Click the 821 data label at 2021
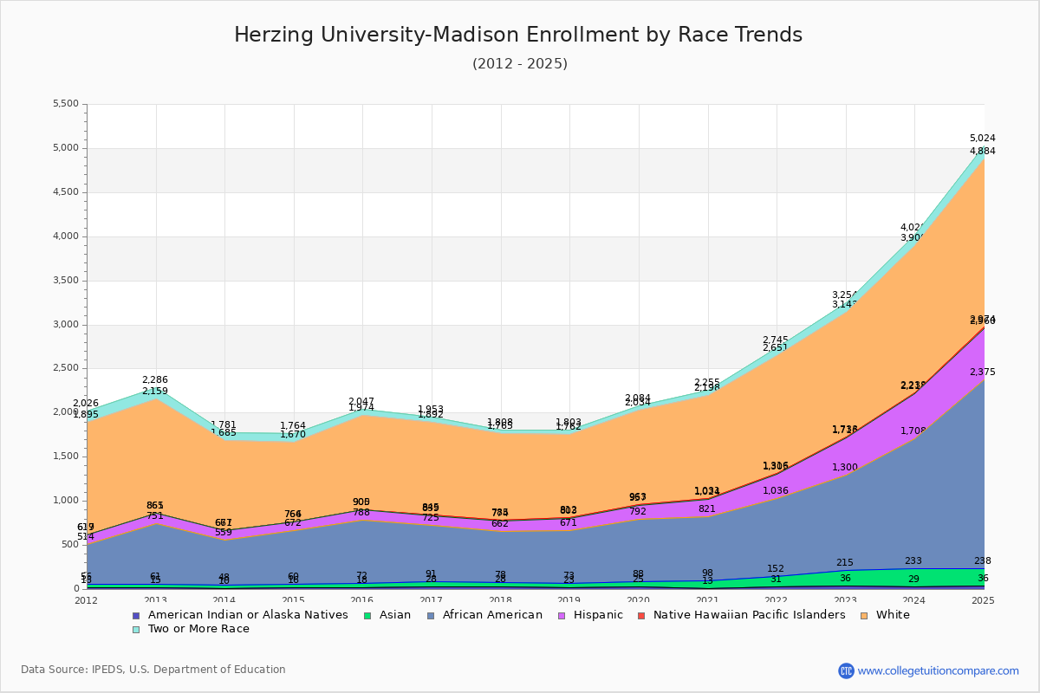Screen dimensions: 1040x693 coord(707,509)
